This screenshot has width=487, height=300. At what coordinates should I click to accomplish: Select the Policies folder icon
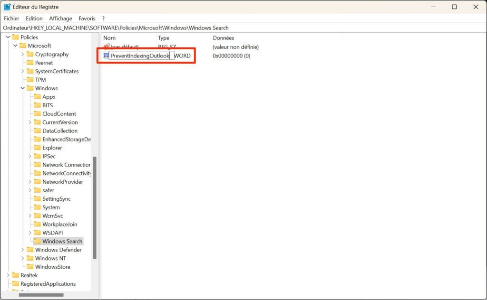point(16,37)
